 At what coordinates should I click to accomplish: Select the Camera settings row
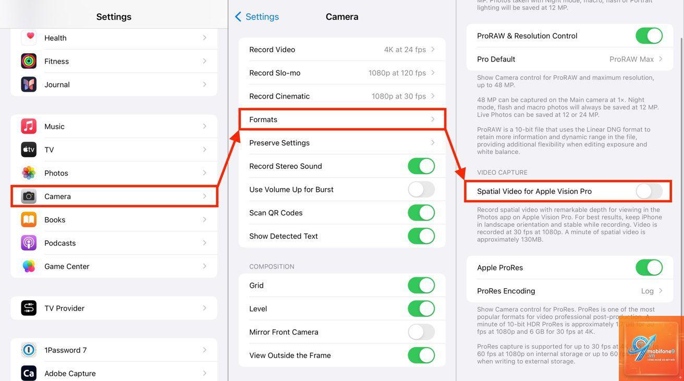114,196
